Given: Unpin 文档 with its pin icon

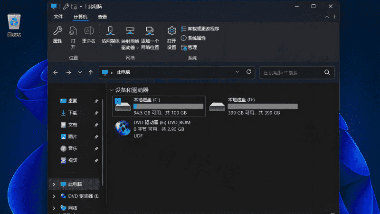Looking at the screenshot, I should 96,125.
